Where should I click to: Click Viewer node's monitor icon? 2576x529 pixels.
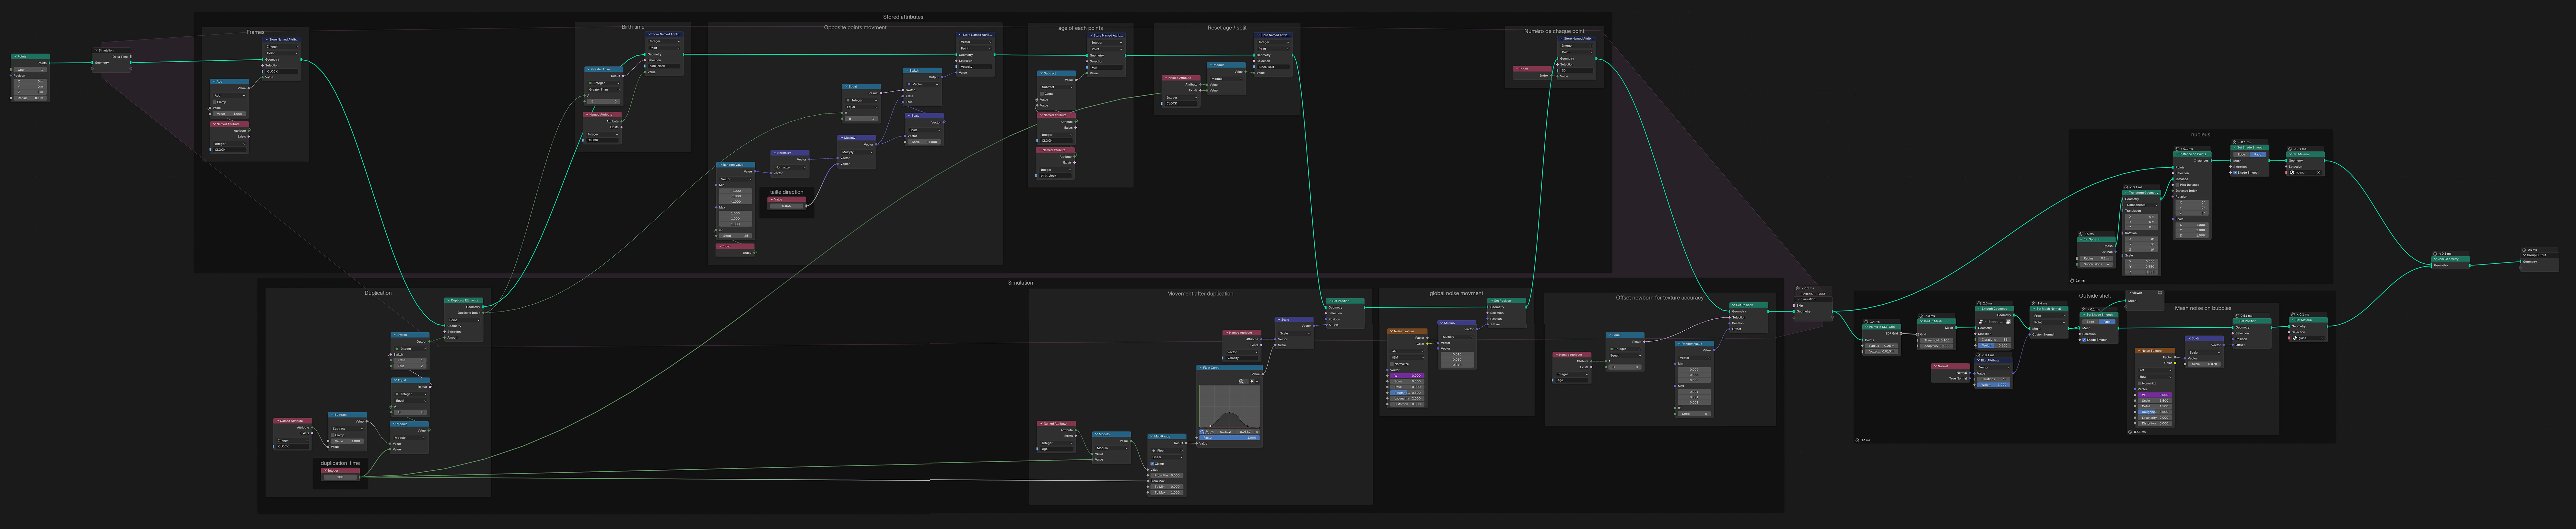click(x=2160, y=293)
